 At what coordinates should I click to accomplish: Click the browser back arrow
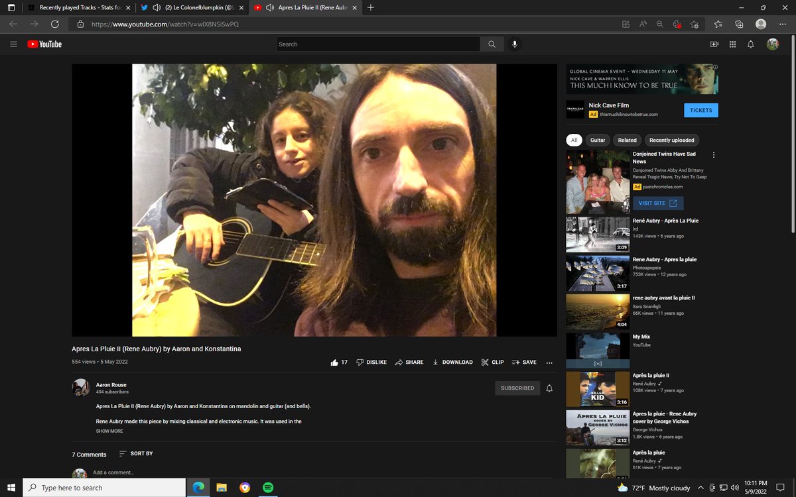point(13,24)
